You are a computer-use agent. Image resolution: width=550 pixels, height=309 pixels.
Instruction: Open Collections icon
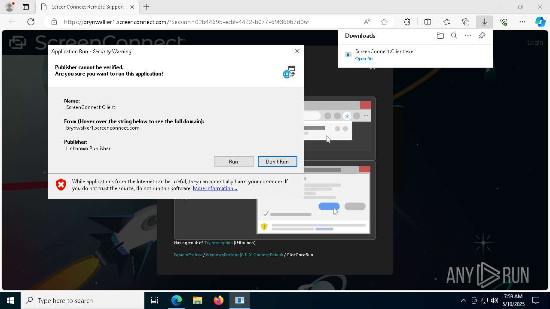click(466, 22)
